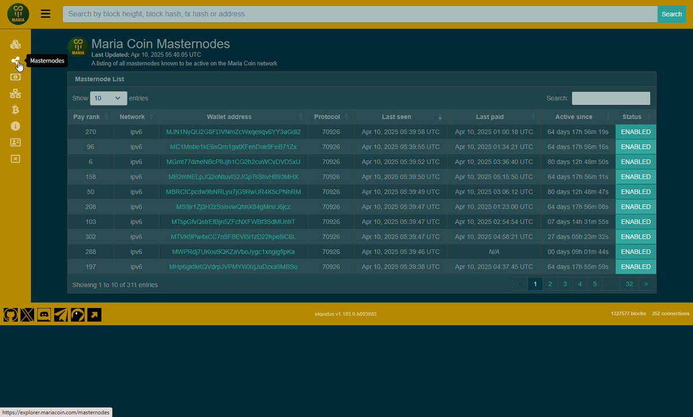Click the 'Masternode List' panel header

pos(362,79)
